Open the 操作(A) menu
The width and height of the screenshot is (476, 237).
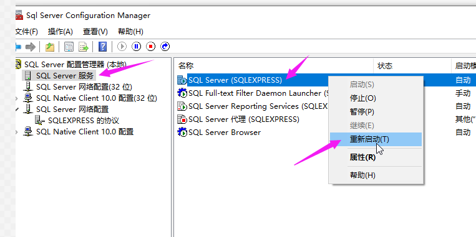click(x=61, y=32)
